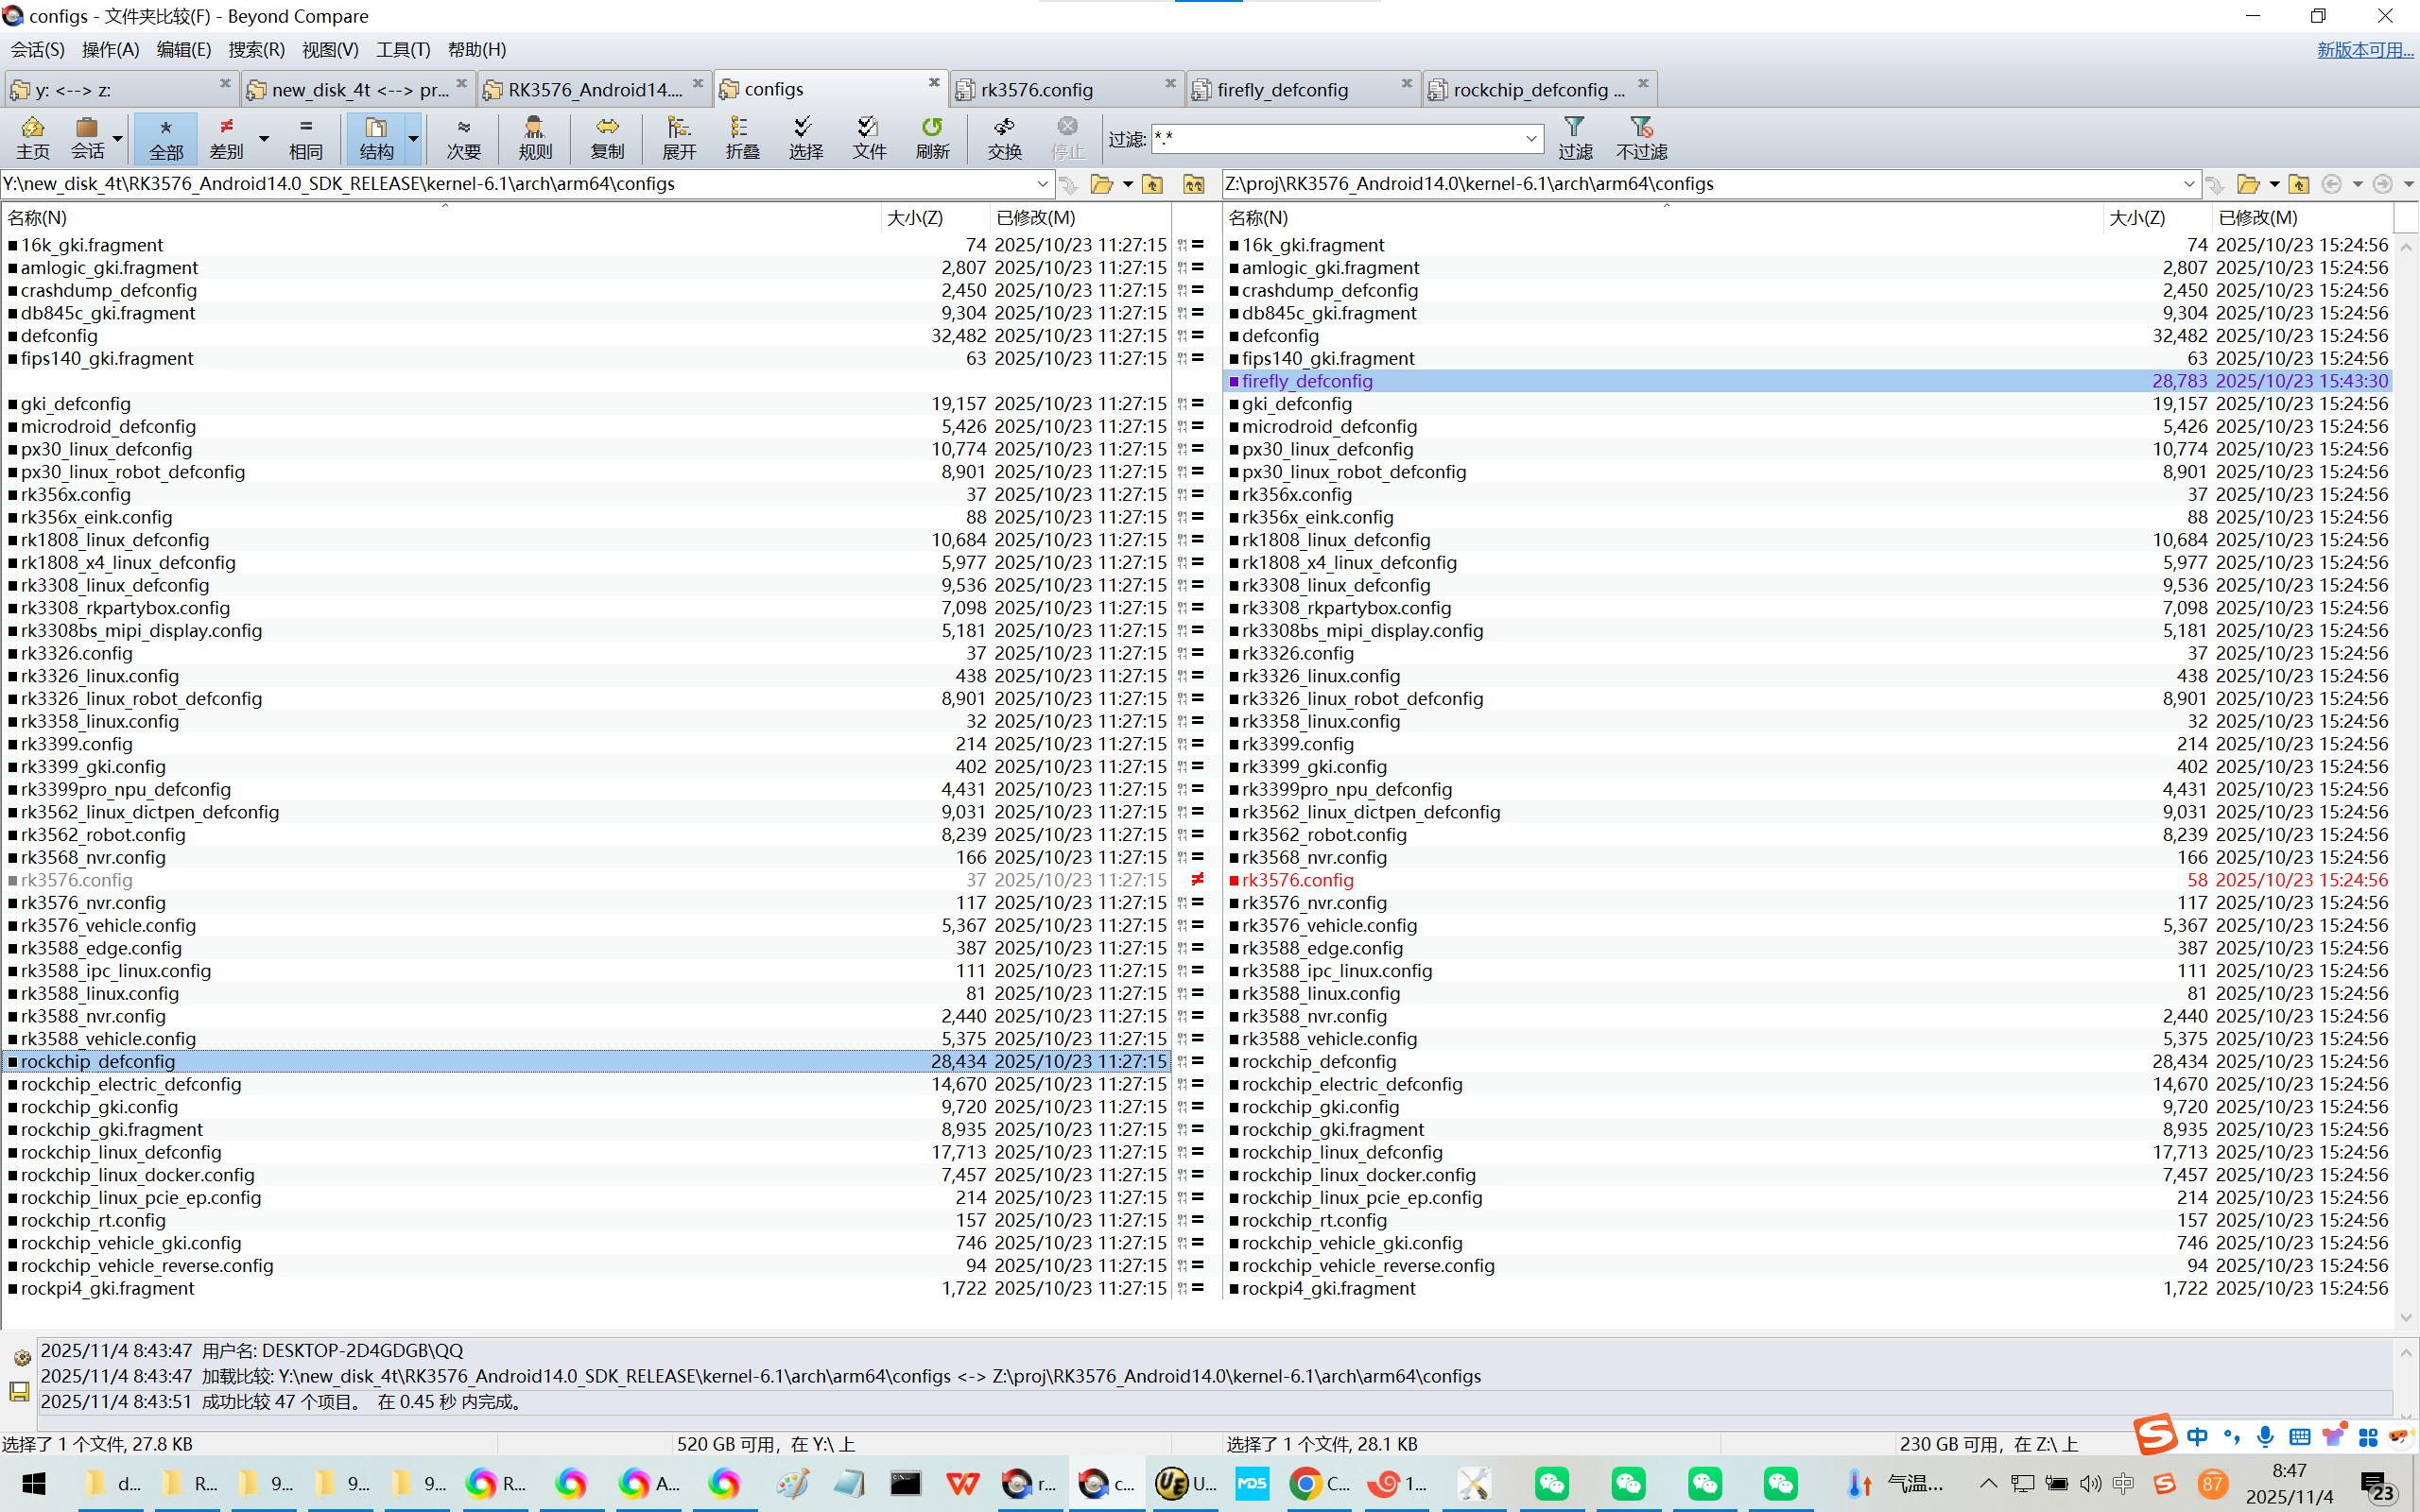Toggle the Show Same (相同) filter
Screen dimensions: 2420x1512
(x=305, y=137)
